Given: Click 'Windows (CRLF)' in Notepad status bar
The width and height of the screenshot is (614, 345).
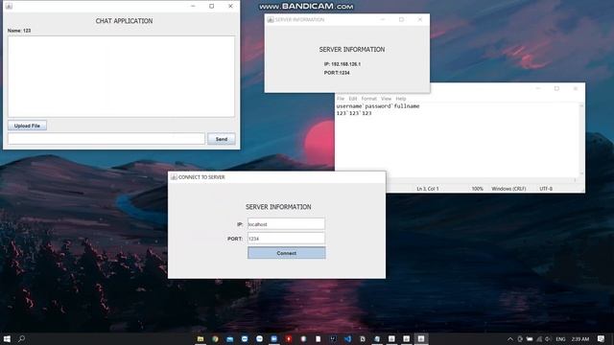Looking at the screenshot, I should [508, 189].
